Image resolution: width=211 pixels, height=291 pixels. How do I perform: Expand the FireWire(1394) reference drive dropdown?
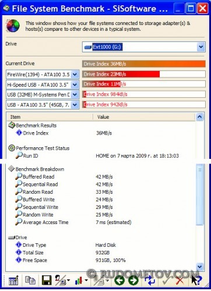pyautogui.click(x=75, y=74)
